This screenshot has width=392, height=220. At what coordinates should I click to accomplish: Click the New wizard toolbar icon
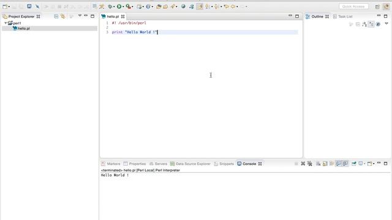point(5,7)
